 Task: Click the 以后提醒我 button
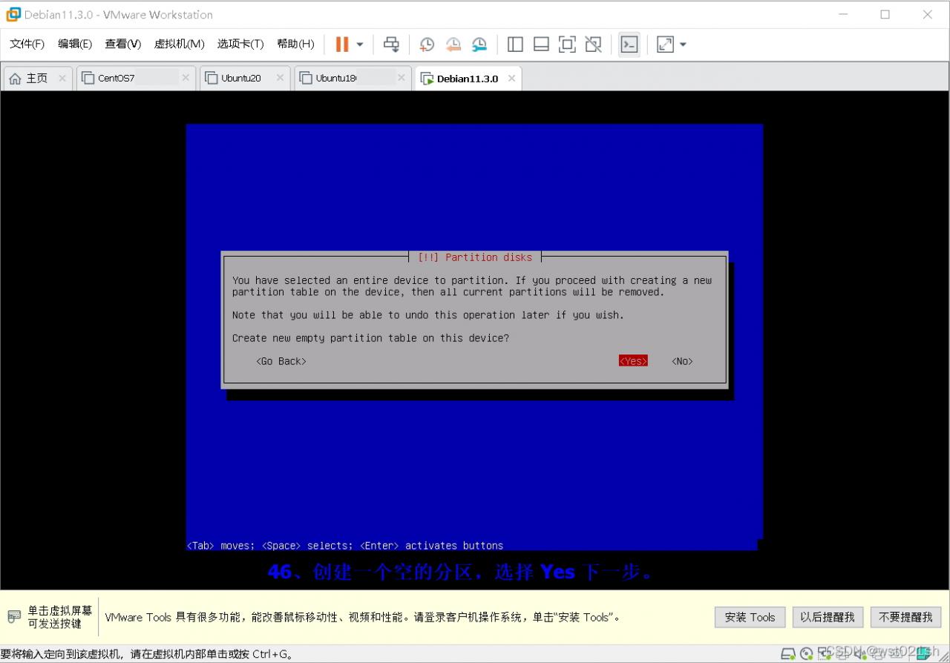click(827, 617)
